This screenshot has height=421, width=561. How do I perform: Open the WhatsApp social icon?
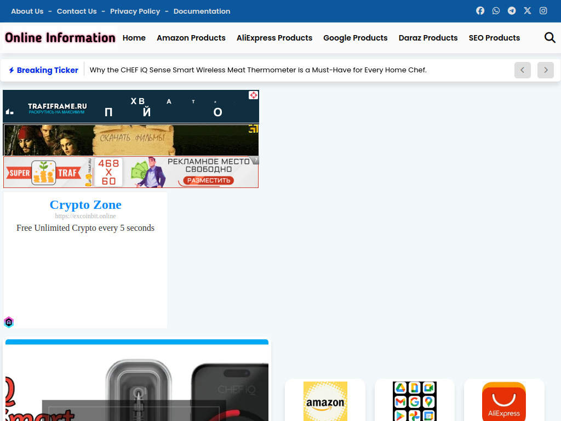pos(496,11)
